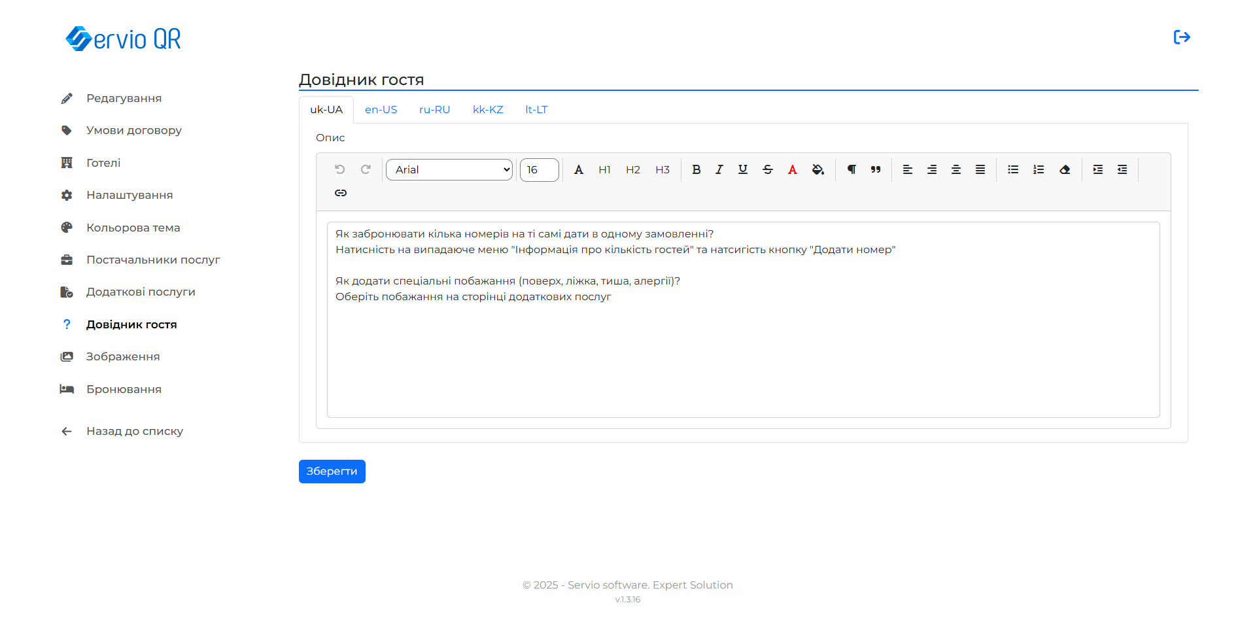Switch to the kk-KZ language tab

pos(488,110)
